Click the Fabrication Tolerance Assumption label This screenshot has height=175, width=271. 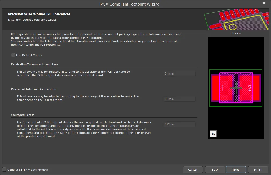(x=34, y=64)
